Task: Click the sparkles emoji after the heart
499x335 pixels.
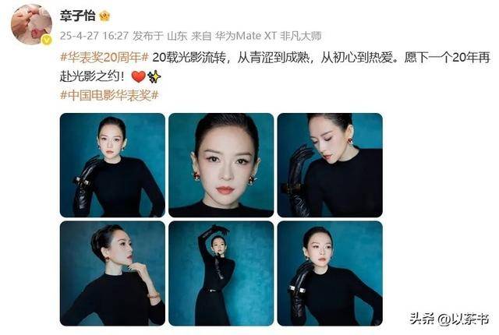Action: pos(154,76)
